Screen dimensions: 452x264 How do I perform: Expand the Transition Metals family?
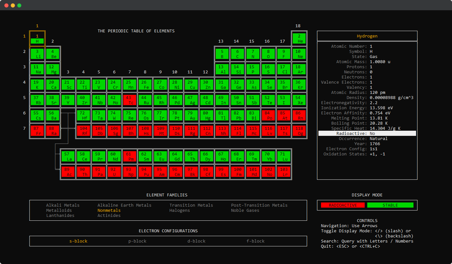coord(191,205)
